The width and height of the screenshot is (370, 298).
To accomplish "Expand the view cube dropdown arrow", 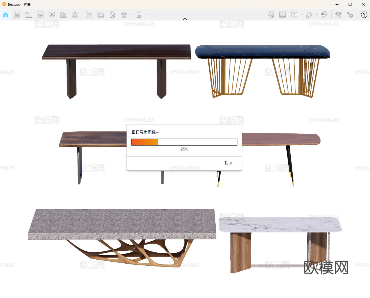I will (302, 14).
